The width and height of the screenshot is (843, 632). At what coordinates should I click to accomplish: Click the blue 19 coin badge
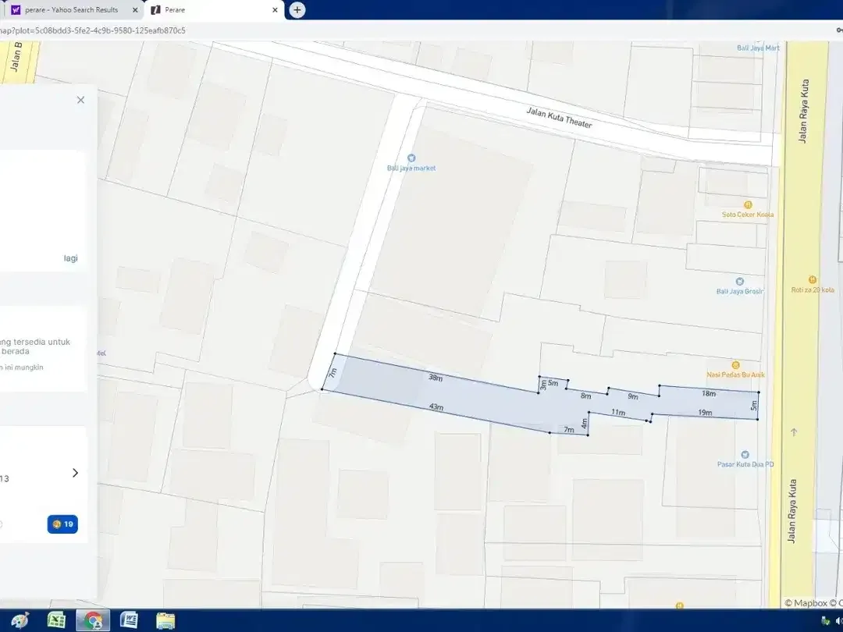[62, 524]
